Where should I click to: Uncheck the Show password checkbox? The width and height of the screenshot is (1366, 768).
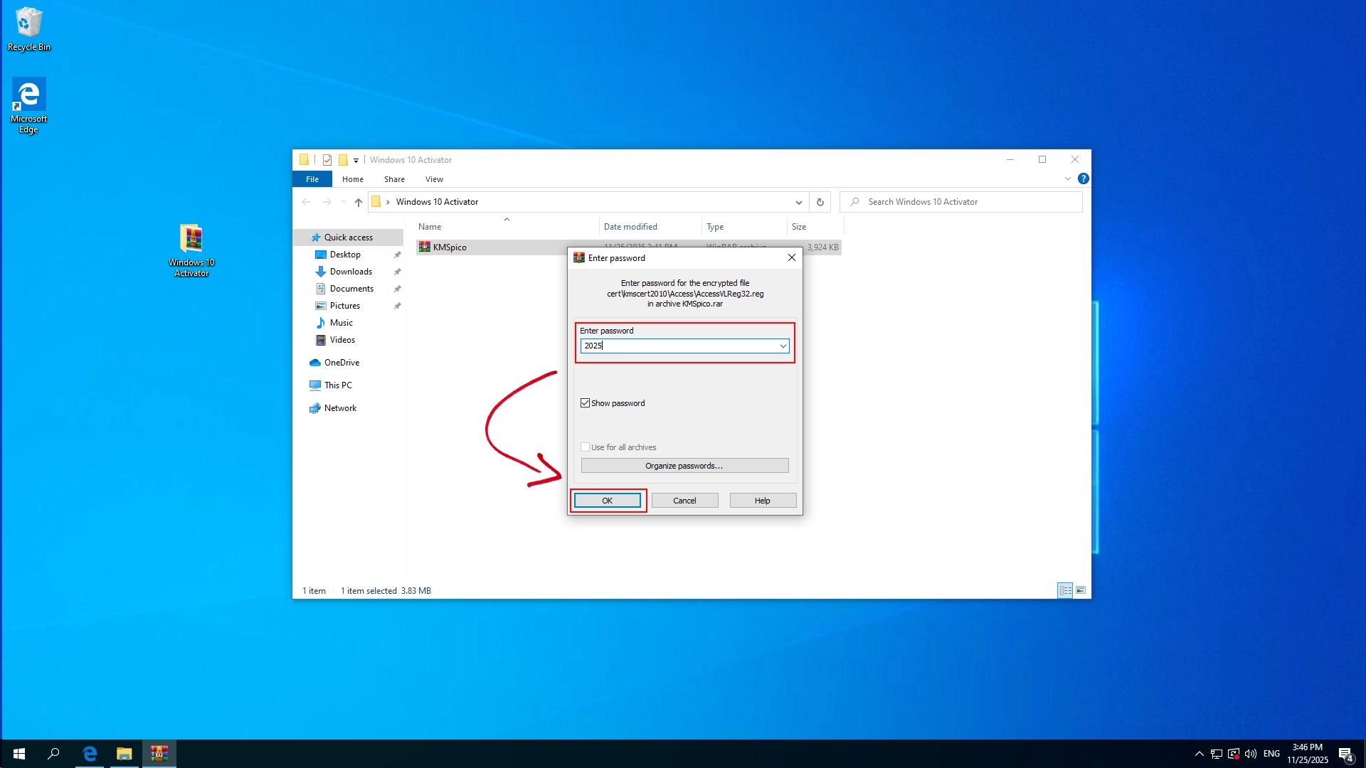(x=586, y=403)
